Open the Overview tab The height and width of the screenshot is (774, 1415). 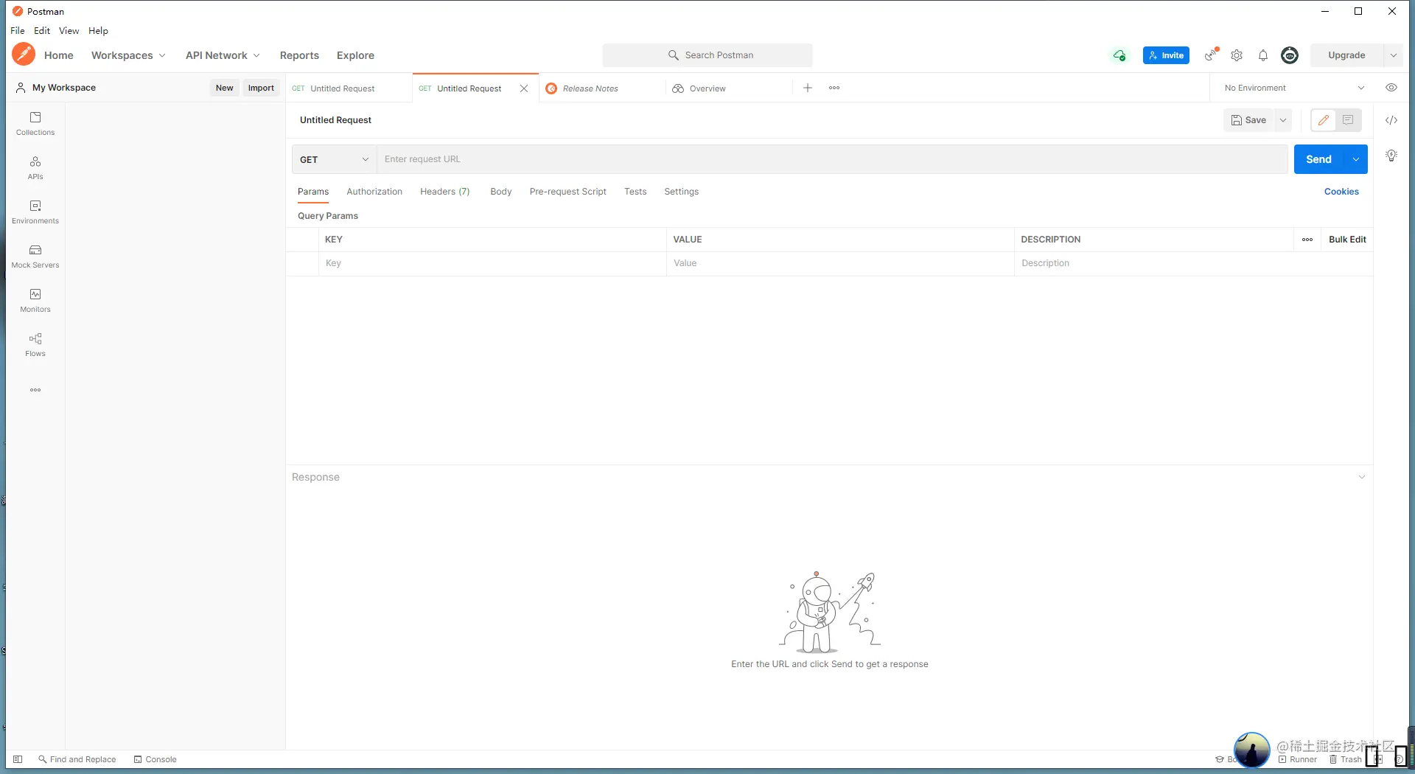[729, 88]
